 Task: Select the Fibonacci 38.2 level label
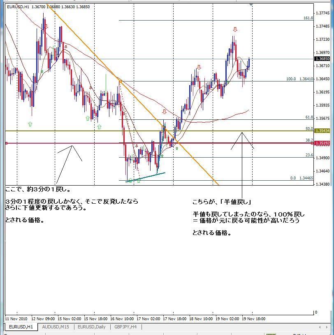(x=309, y=140)
